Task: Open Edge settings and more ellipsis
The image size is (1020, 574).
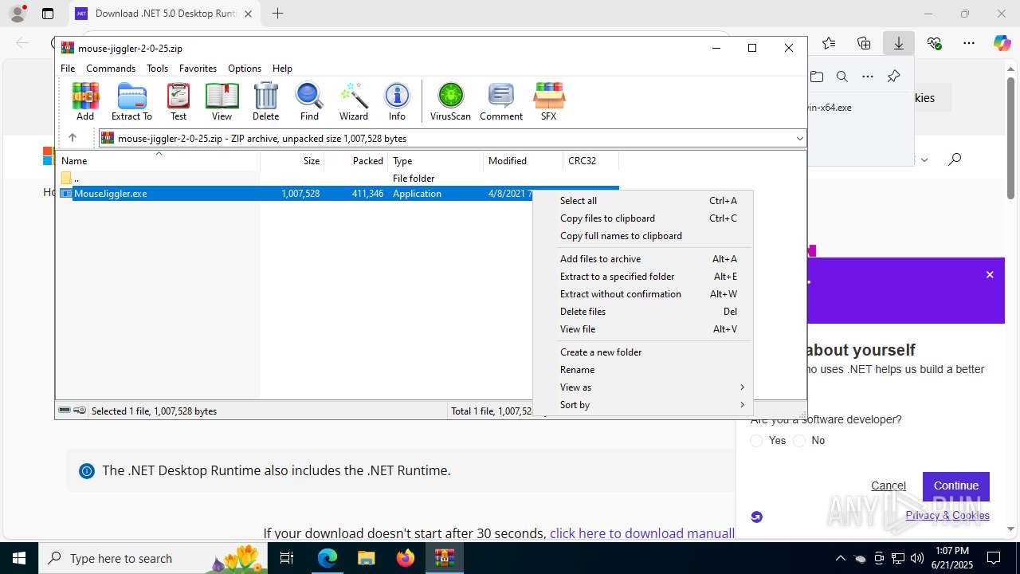Action: pos(969,43)
